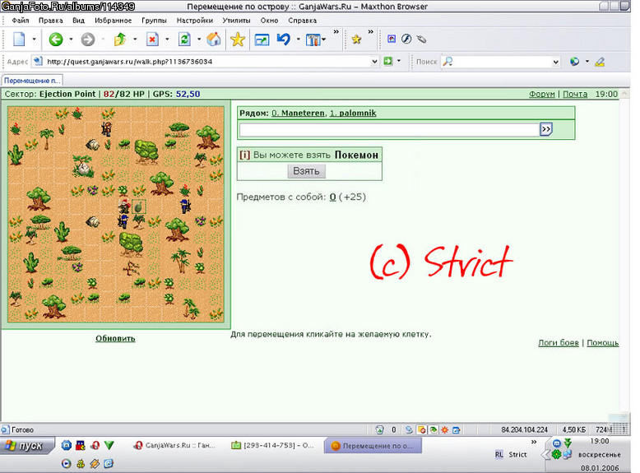Click the layout columns toolbar icon
This screenshot has width=640, height=473.
(313, 39)
